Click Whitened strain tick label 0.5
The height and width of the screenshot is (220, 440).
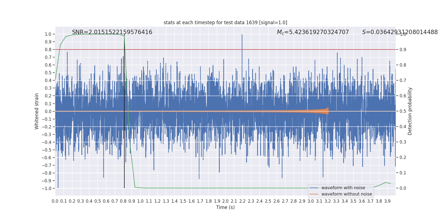(48, 73)
